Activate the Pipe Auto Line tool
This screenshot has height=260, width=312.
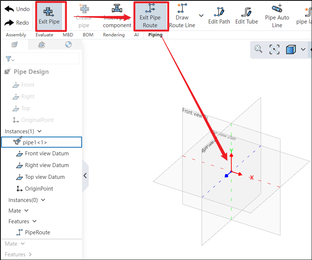point(277,17)
